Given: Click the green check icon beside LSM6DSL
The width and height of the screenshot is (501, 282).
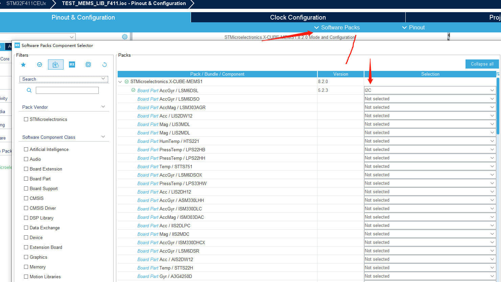Looking at the screenshot, I should (133, 90).
